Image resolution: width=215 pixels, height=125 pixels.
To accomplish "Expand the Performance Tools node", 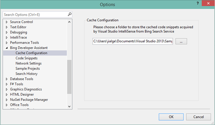I will [7, 43].
